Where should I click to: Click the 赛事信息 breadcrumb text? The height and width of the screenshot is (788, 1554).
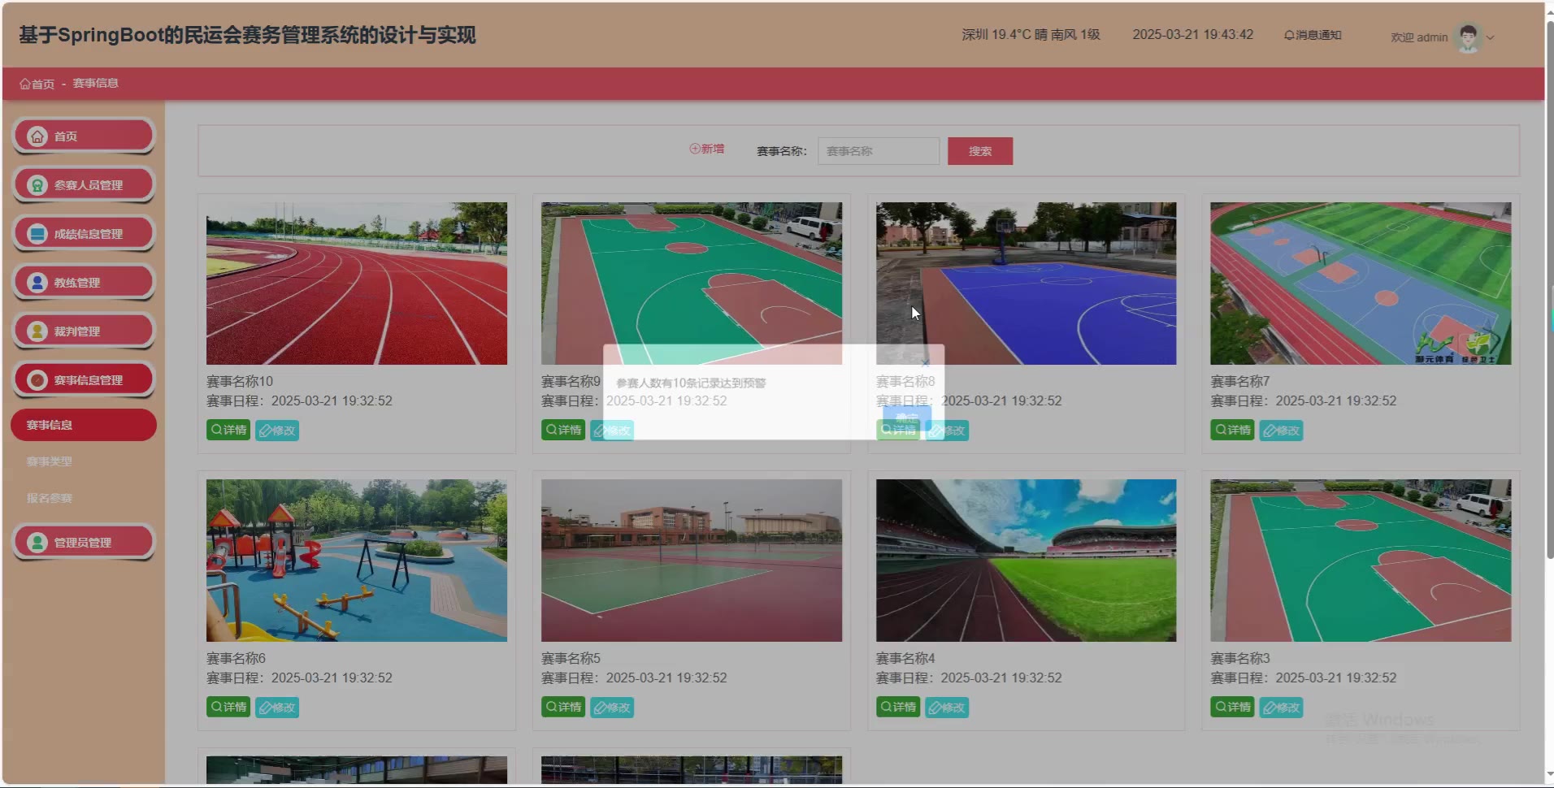[x=96, y=84]
